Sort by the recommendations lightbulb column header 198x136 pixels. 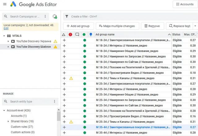click(91, 34)
